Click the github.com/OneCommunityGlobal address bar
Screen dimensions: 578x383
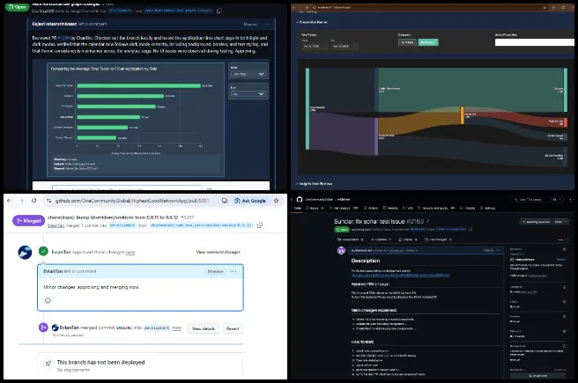point(132,201)
